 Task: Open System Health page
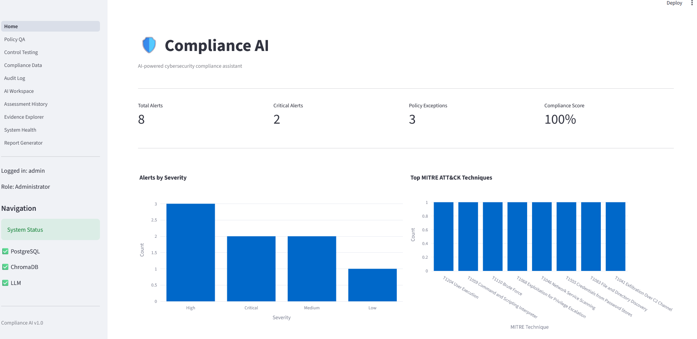pyautogui.click(x=51, y=130)
